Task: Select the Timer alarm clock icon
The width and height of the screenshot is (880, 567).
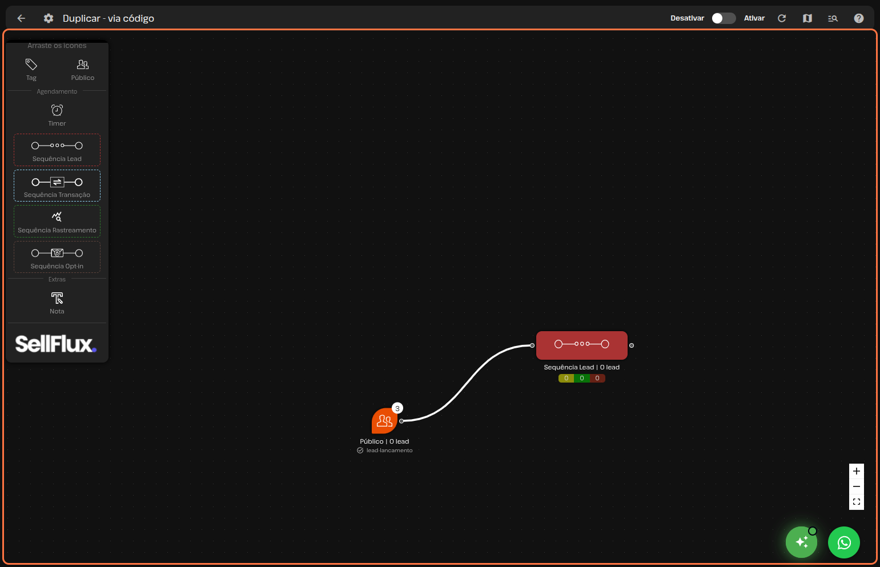Action: (57, 110)
